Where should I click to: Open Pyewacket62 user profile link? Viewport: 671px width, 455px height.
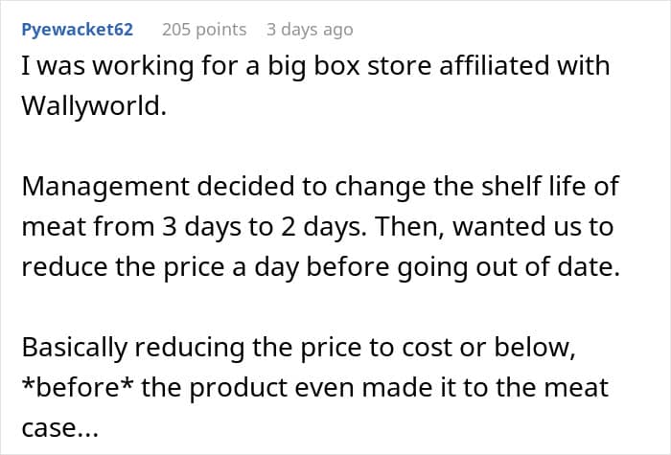[x=78, y=30]
